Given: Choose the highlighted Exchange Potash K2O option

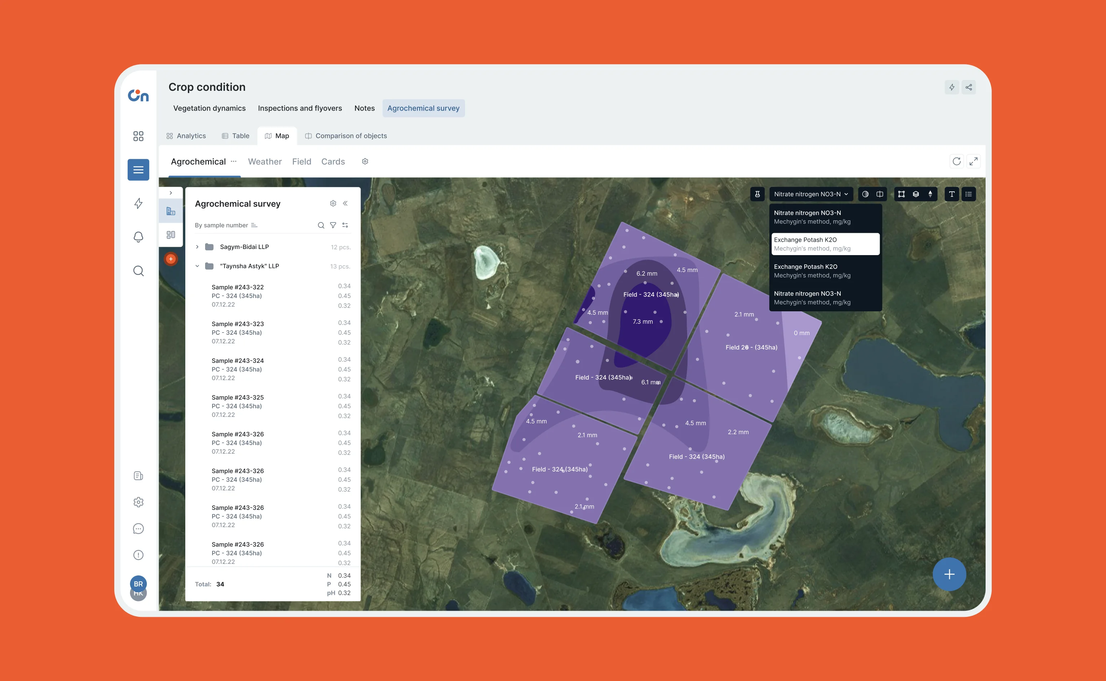Looking at the screenshot, I should pos(825,244).
